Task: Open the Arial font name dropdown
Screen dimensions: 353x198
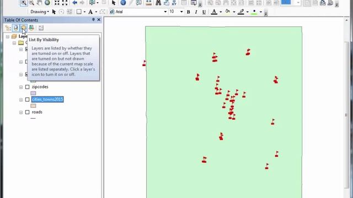Action: pyautogui.click(x=165, y=12)
